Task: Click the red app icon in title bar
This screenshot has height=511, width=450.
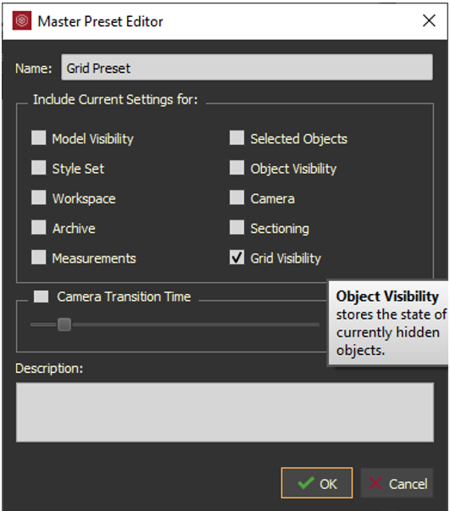Action: 22,21
